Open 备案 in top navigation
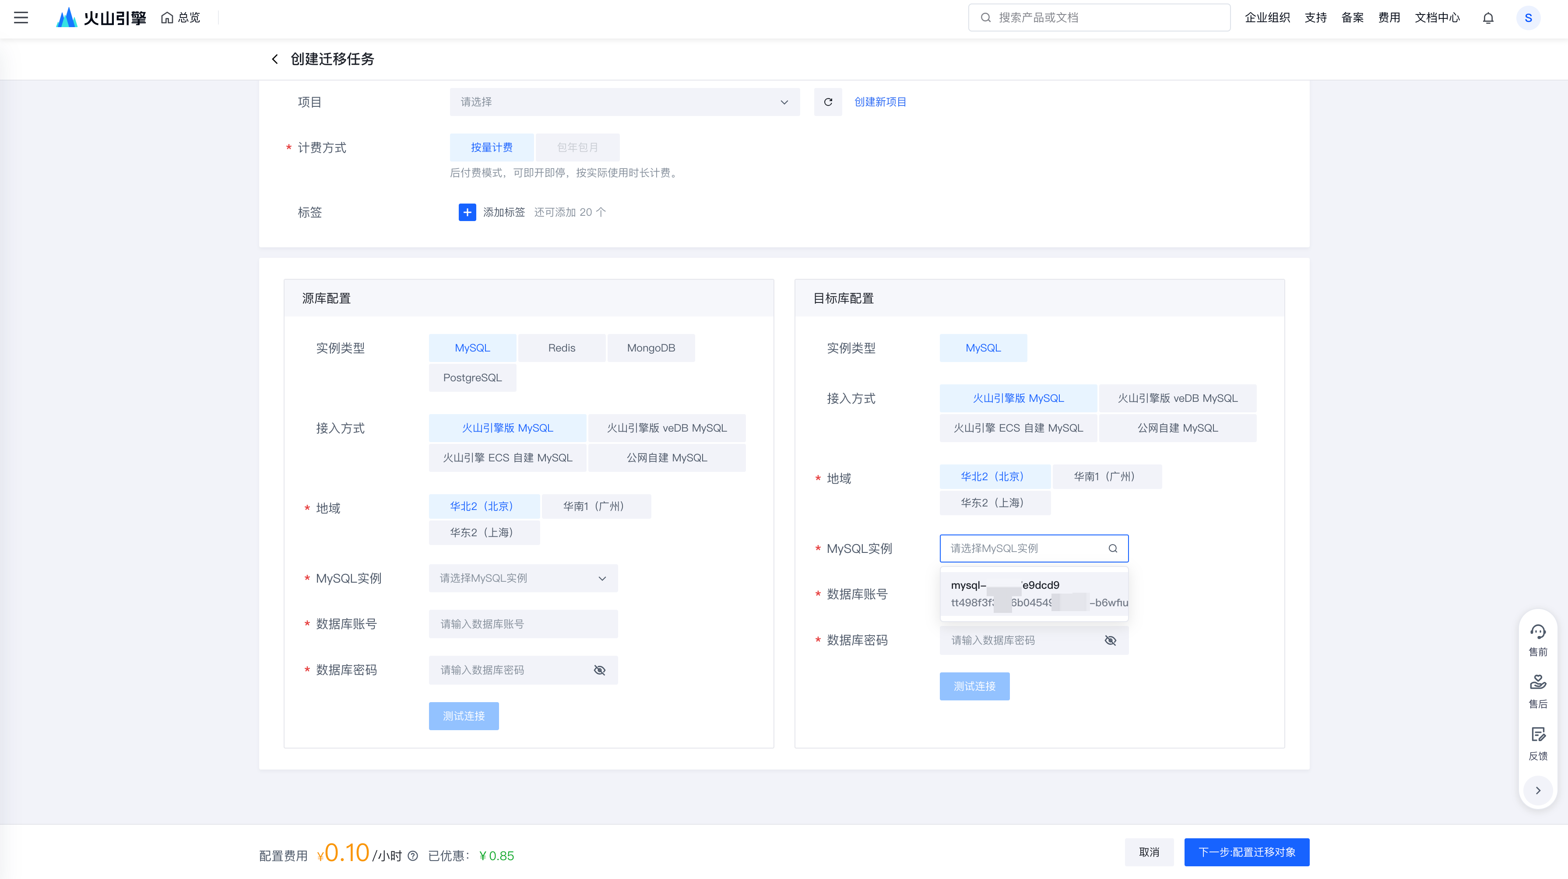 [1352, 18]
